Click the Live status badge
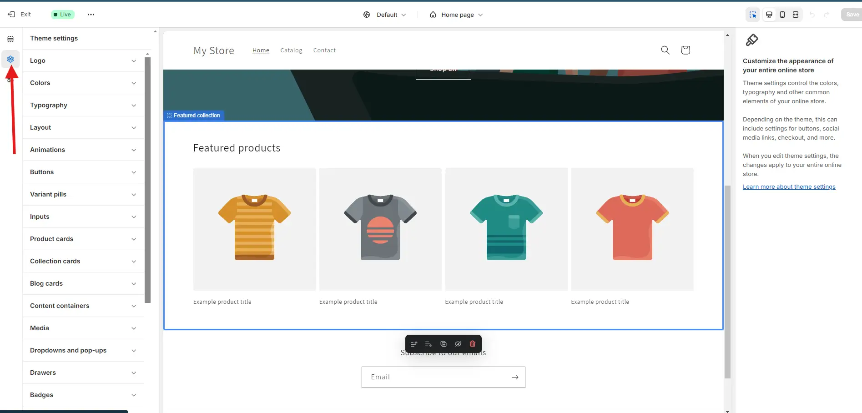 coord(62,15)
